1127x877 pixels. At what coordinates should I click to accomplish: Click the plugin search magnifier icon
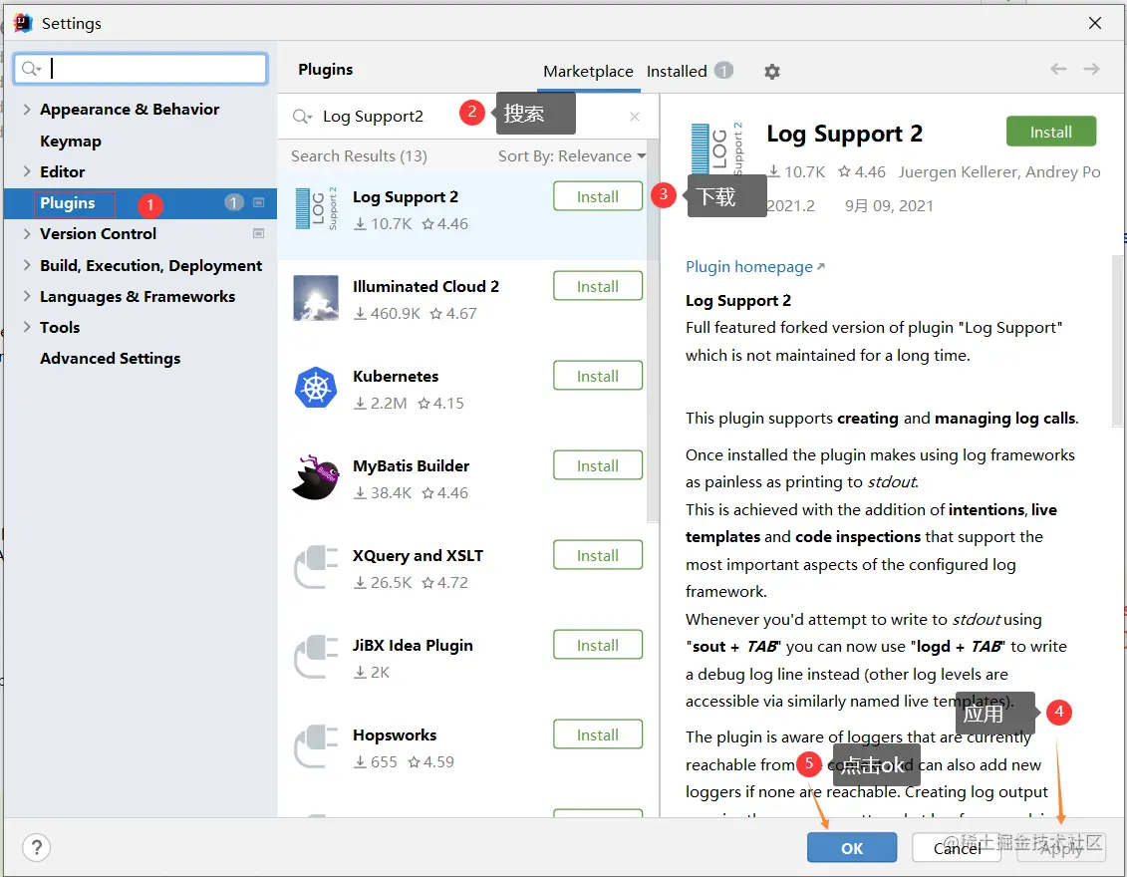click(x=302, y=117)
